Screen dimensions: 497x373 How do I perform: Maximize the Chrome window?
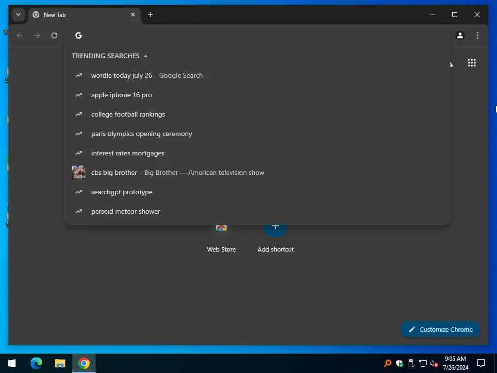pyautogui.click(x=454, y=15)
